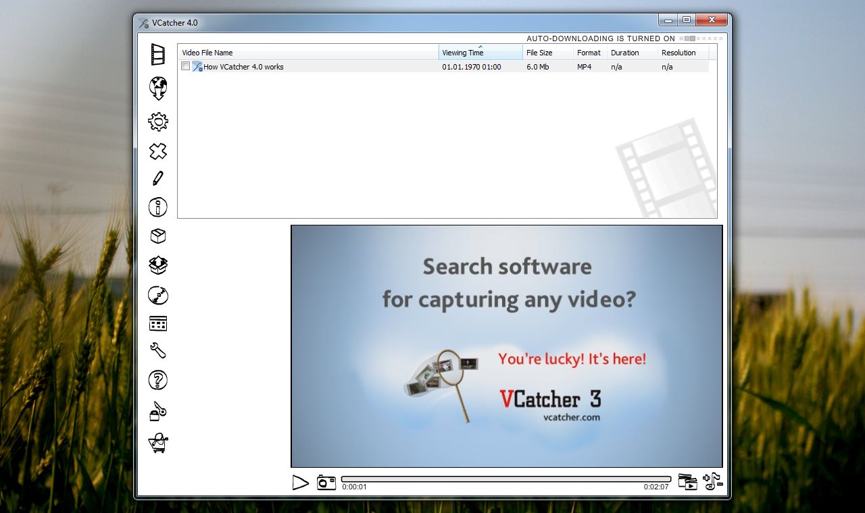This screenshot has height=513, width=865.
Task: Click the wrench tools icon
Action: [x=158, y=350]
